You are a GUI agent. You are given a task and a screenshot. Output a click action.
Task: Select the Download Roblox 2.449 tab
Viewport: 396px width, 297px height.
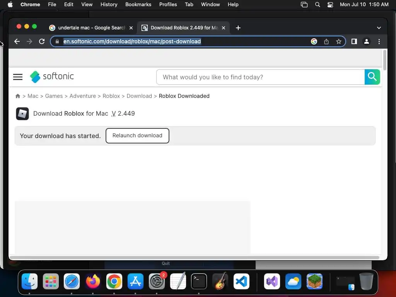pyautogui.click(x=183, y=28)
